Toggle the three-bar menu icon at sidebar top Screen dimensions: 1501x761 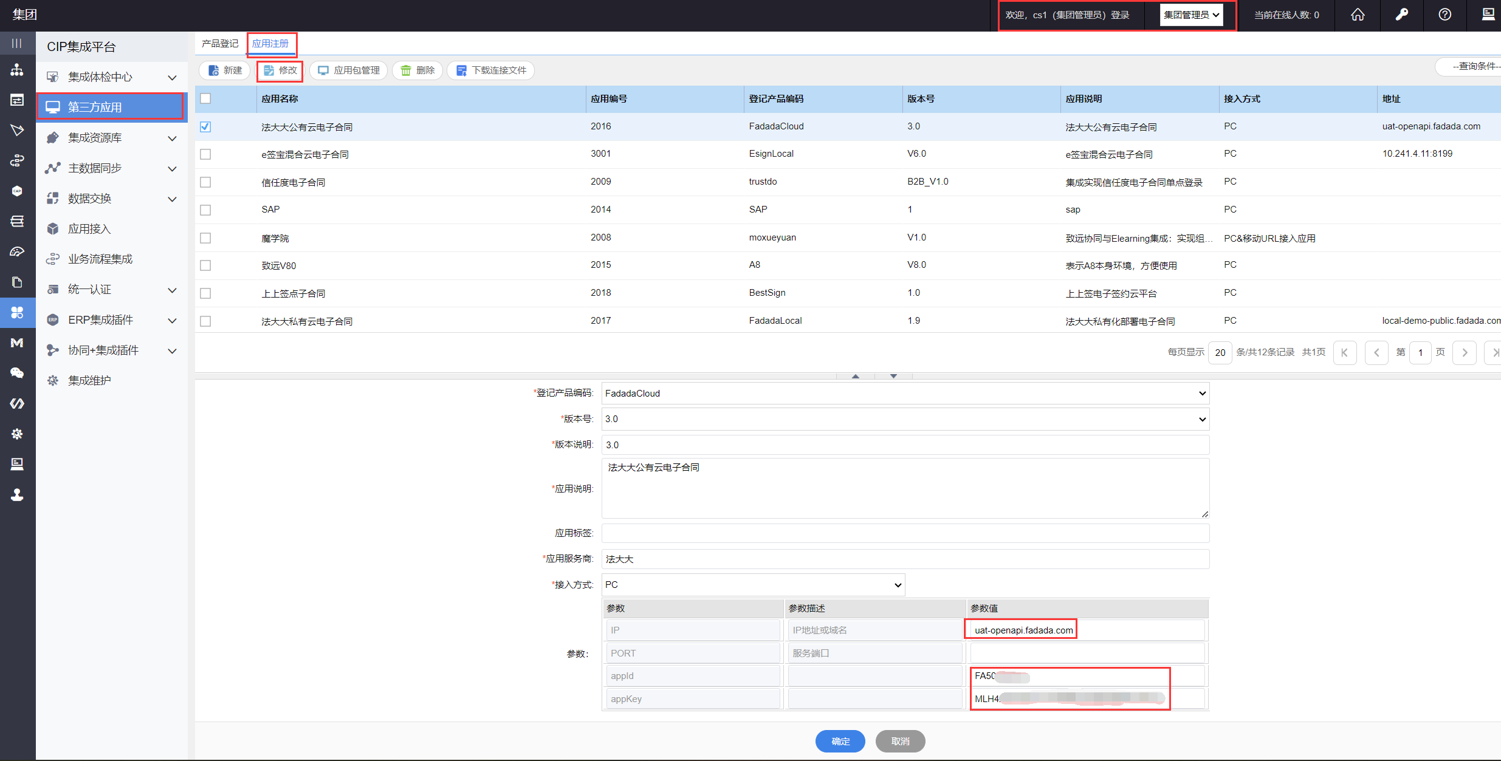click(17, 43)
